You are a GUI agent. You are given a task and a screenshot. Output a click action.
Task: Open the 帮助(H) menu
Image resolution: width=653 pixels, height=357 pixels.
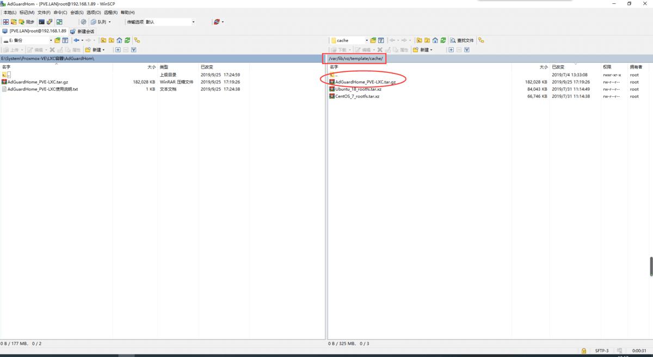pyautogui.click(x=128, y=12)
